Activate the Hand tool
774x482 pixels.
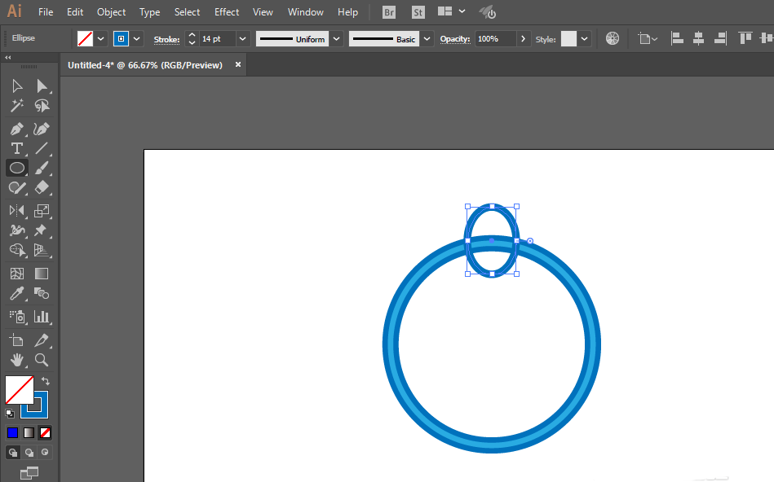click(x=17, y=360)
